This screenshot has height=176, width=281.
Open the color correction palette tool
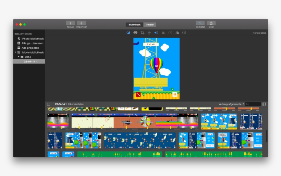135,33
